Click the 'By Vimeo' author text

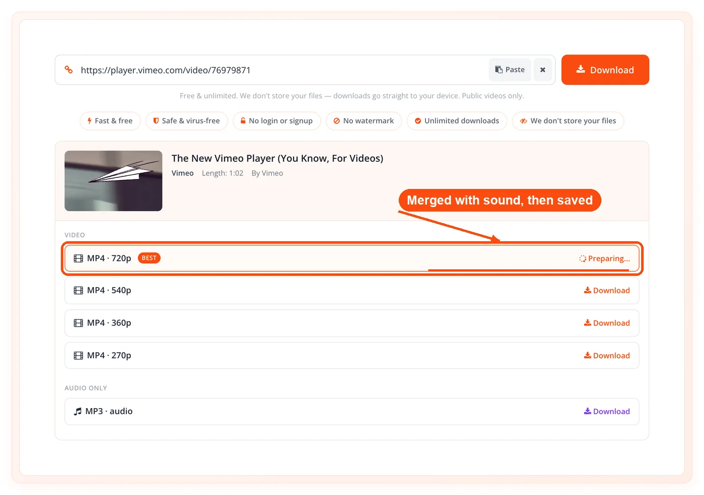267,173
